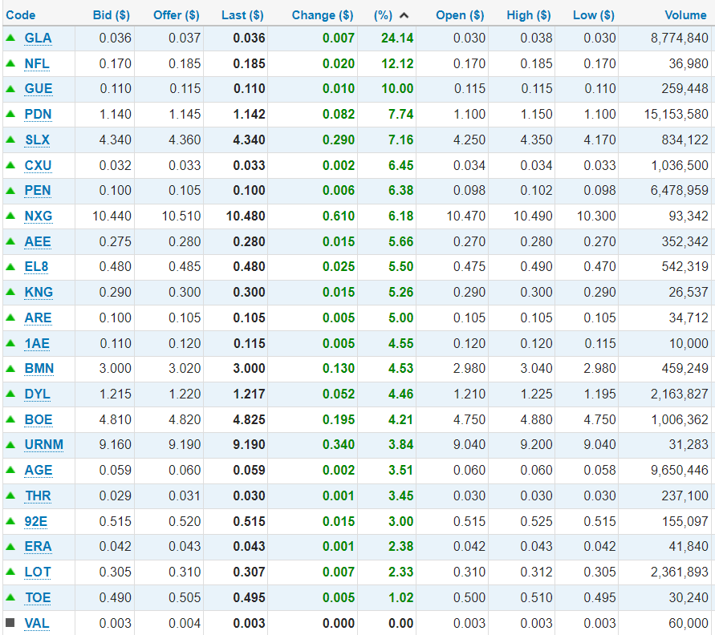The width and height of the screenshot is (715, 635).
Task: Open the NFL stock code link
Action: coord(37,64)
